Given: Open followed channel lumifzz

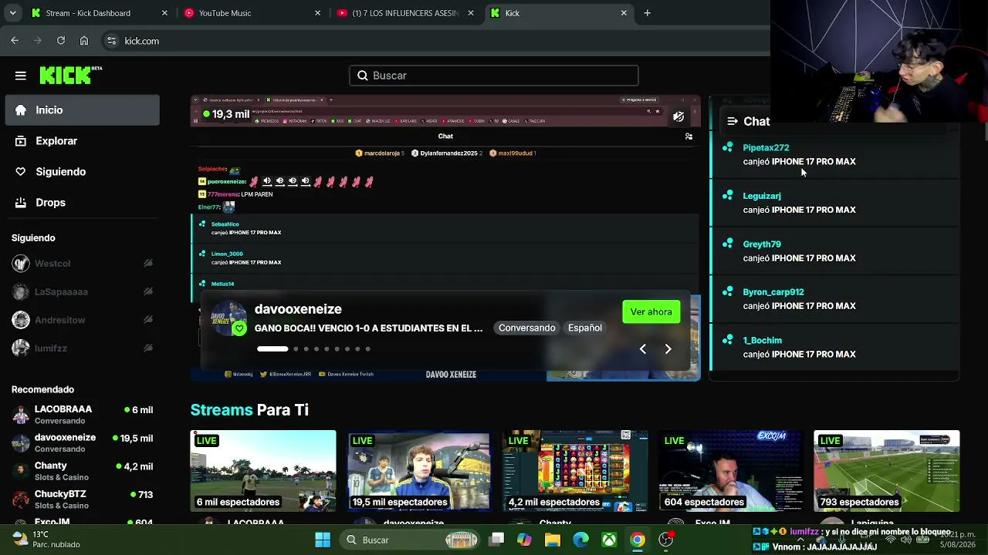Looking at the screenshot, I should point(83,348).
